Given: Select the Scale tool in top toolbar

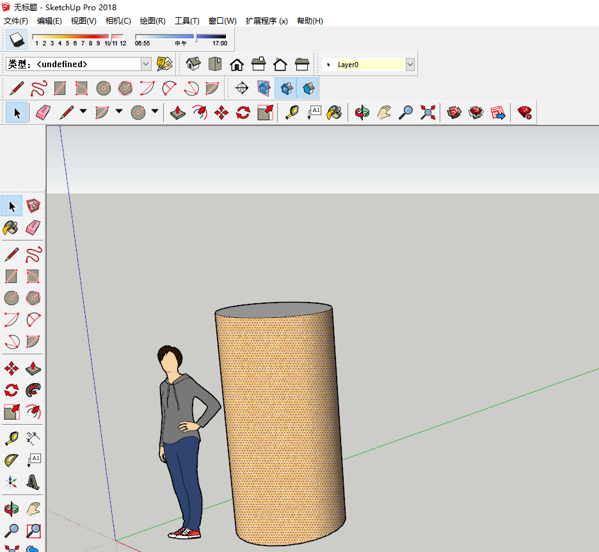Looking at the screenshot, I should coord(265,113).
